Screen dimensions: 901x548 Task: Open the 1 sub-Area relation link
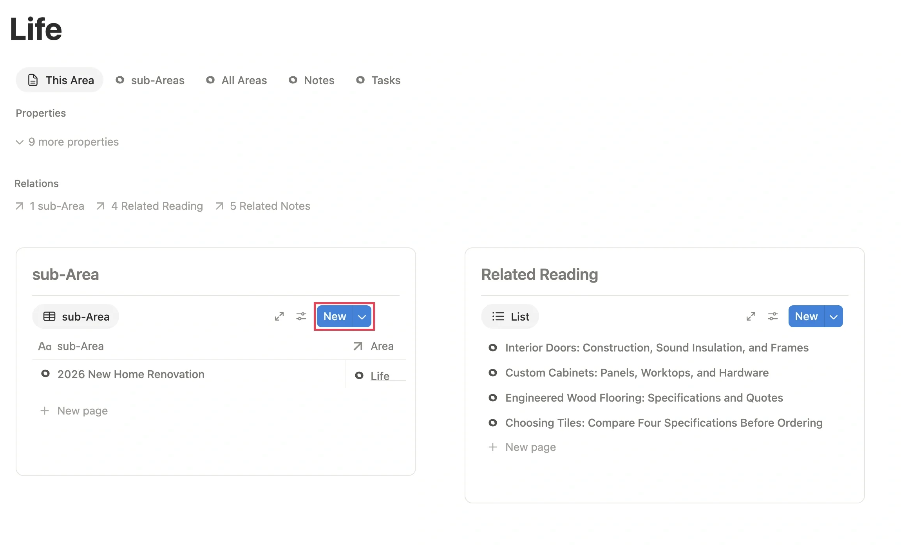click(x=50, y=206)
